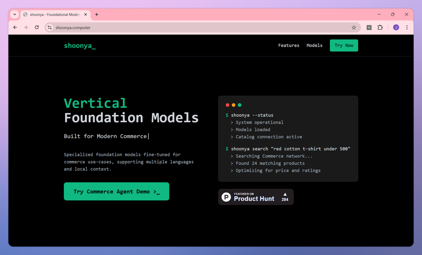Click the Product Hunt P logo icon
Image resolution: width=422 pixels, height=255 pixels.
click(226, 197)
